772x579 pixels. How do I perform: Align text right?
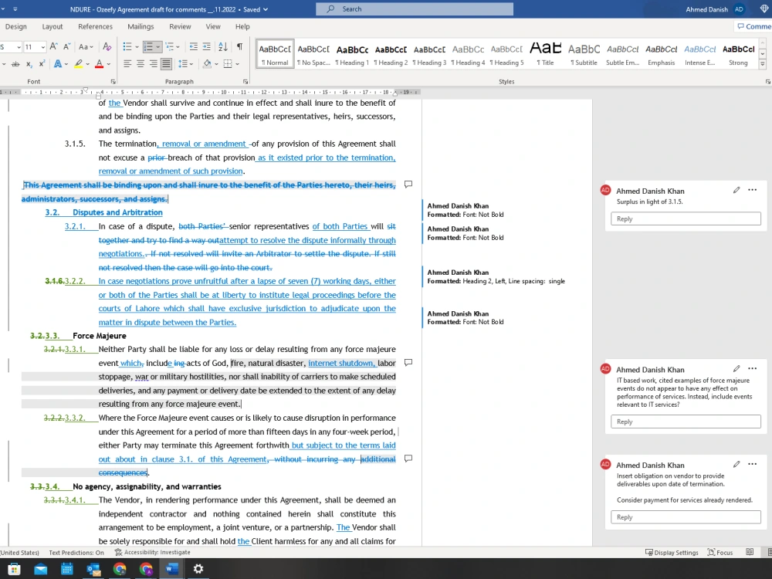click(153, 63)
